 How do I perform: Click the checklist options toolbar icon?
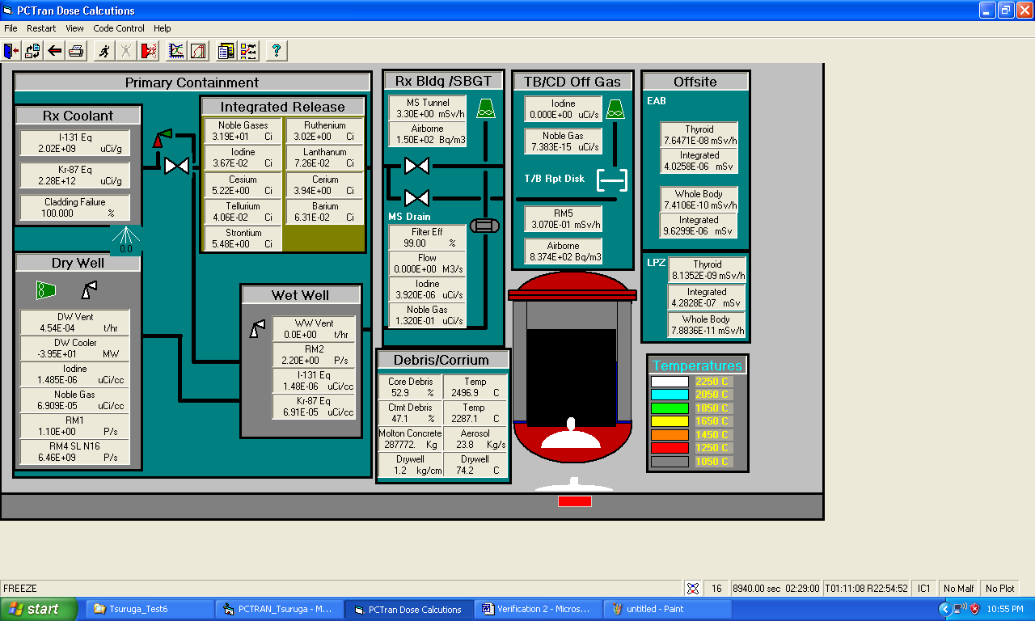(248, 51)
